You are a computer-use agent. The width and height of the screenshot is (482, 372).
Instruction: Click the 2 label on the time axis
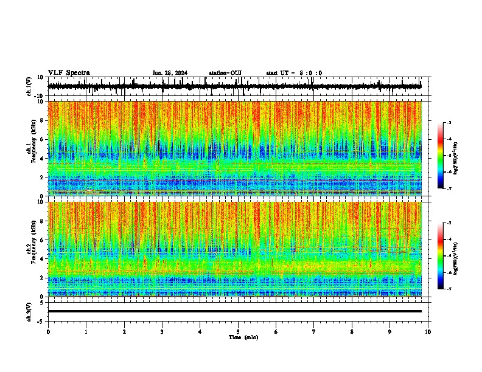[124, 332]
